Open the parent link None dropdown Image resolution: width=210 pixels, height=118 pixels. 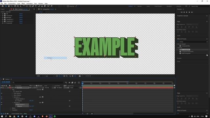tap(74, 88)
